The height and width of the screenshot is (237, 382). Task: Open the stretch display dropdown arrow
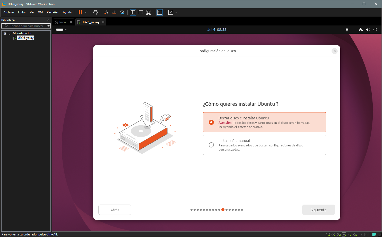coord(176,12)
